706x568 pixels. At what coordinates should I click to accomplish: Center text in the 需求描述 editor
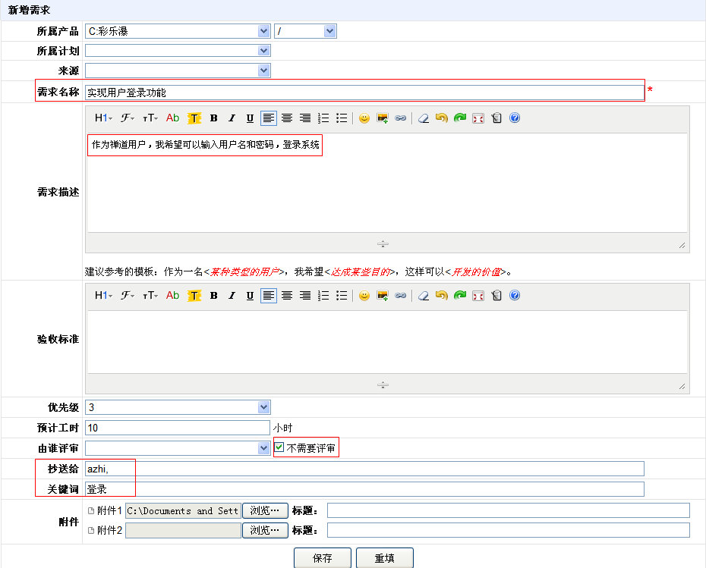(287, 118)
